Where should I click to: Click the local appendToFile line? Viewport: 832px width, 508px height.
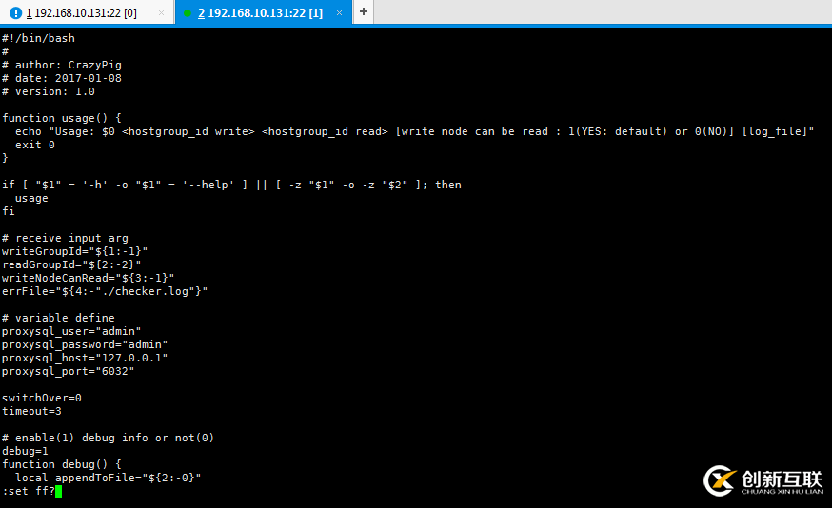[109, 478]
